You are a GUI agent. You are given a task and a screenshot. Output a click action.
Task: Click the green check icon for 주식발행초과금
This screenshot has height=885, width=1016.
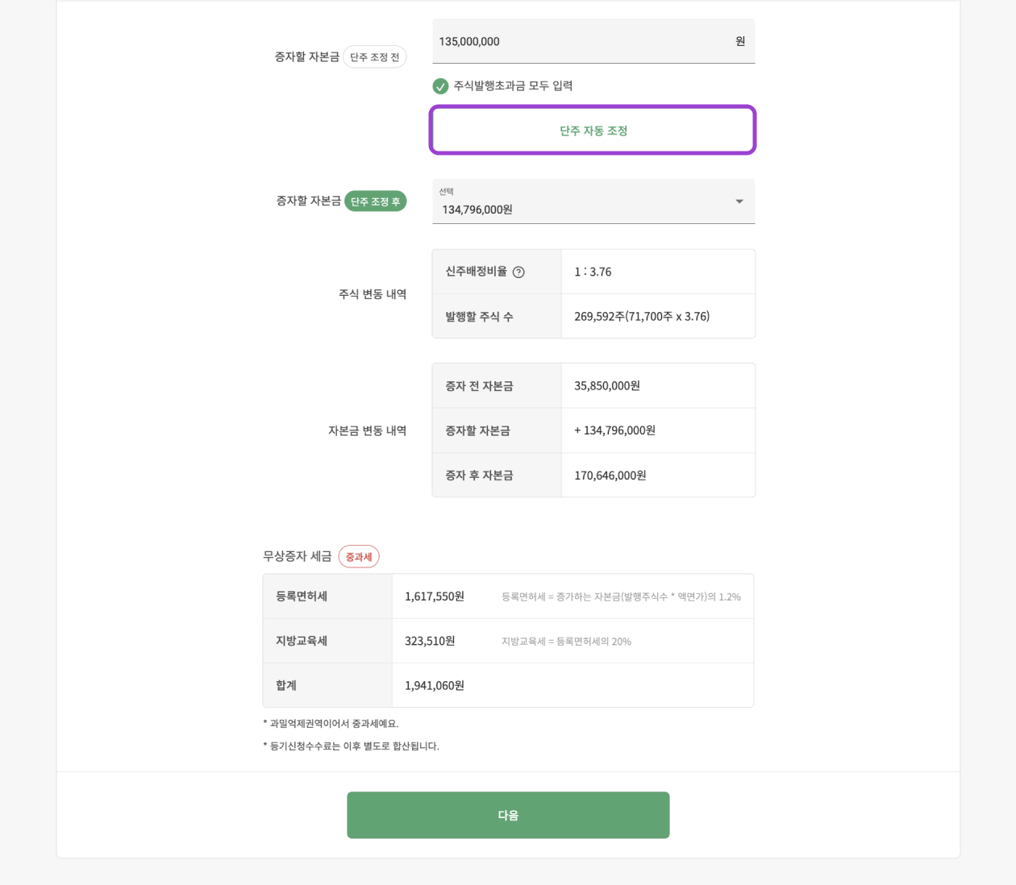440,86
